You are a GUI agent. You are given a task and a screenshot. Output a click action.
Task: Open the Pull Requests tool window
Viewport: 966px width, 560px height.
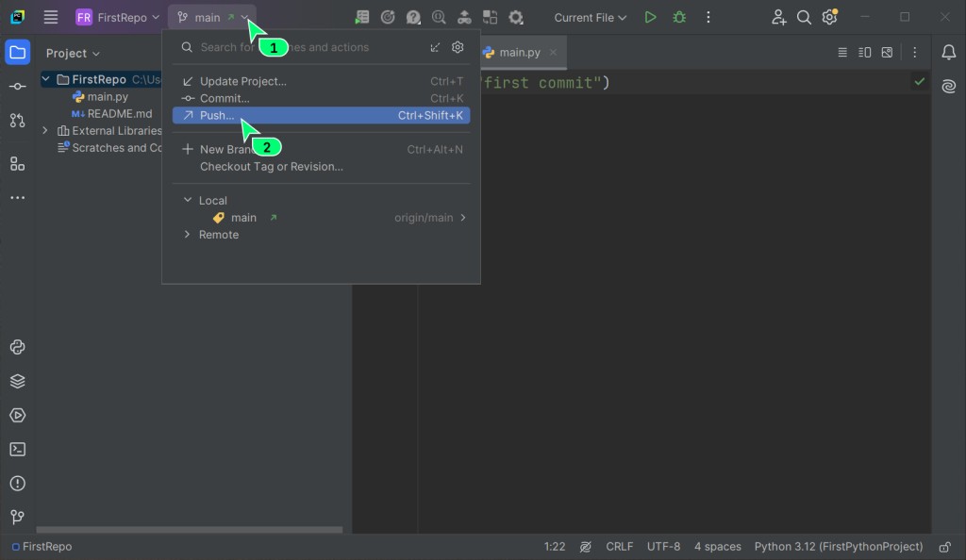click(17, 121)
